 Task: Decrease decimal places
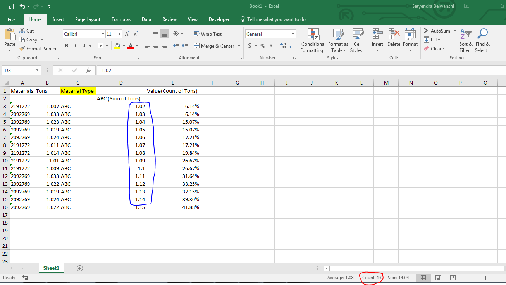[291, 46]
